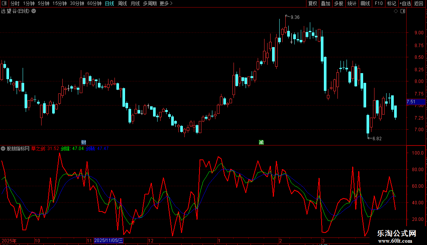
Task: Open the 统计 statistics function
Action: pos(352,3)
